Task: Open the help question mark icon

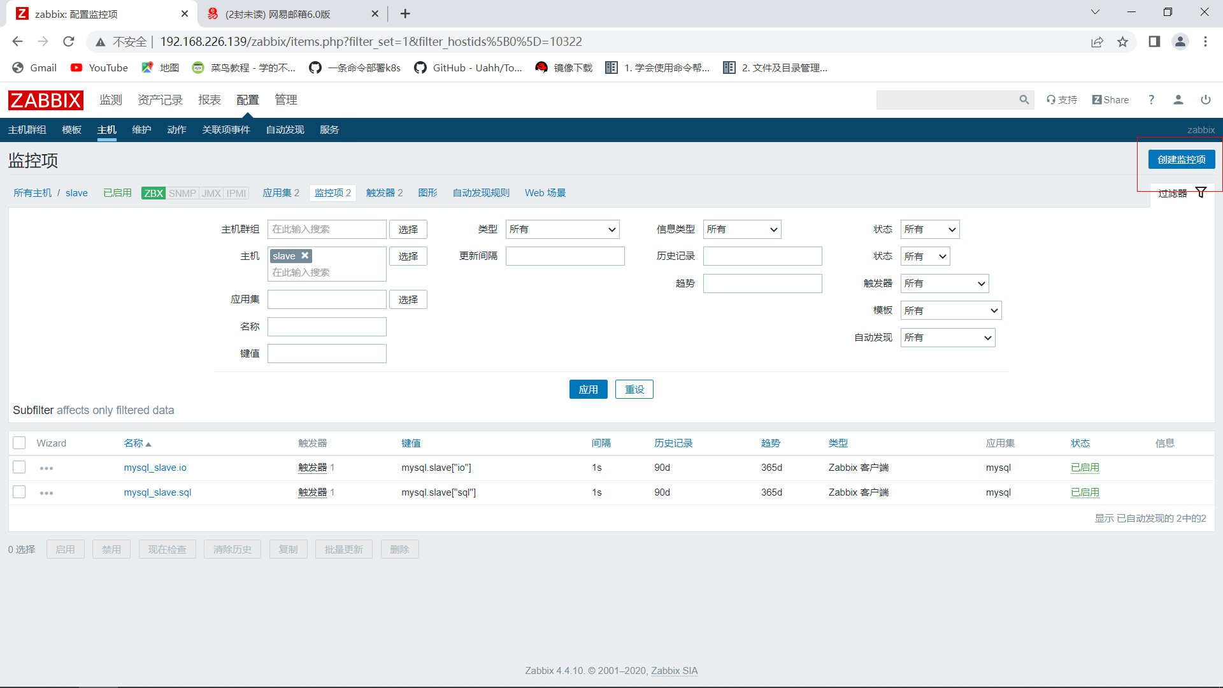Action: point(1151,100)
